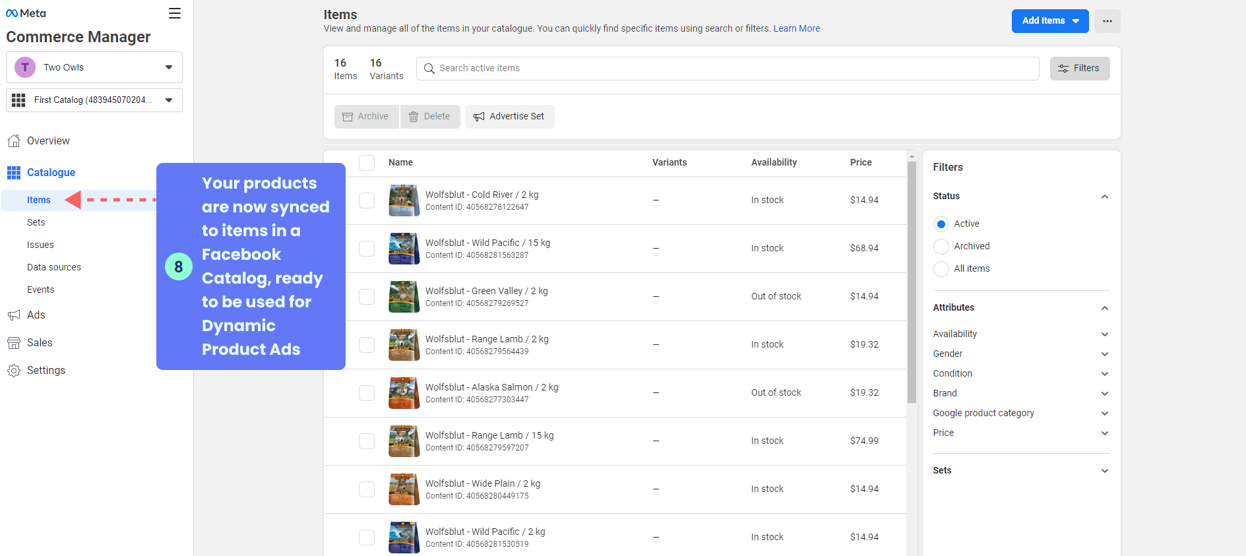Select the Wild Pacific 2 kg checkbox
1246x556 pixels.
(367, 538)
